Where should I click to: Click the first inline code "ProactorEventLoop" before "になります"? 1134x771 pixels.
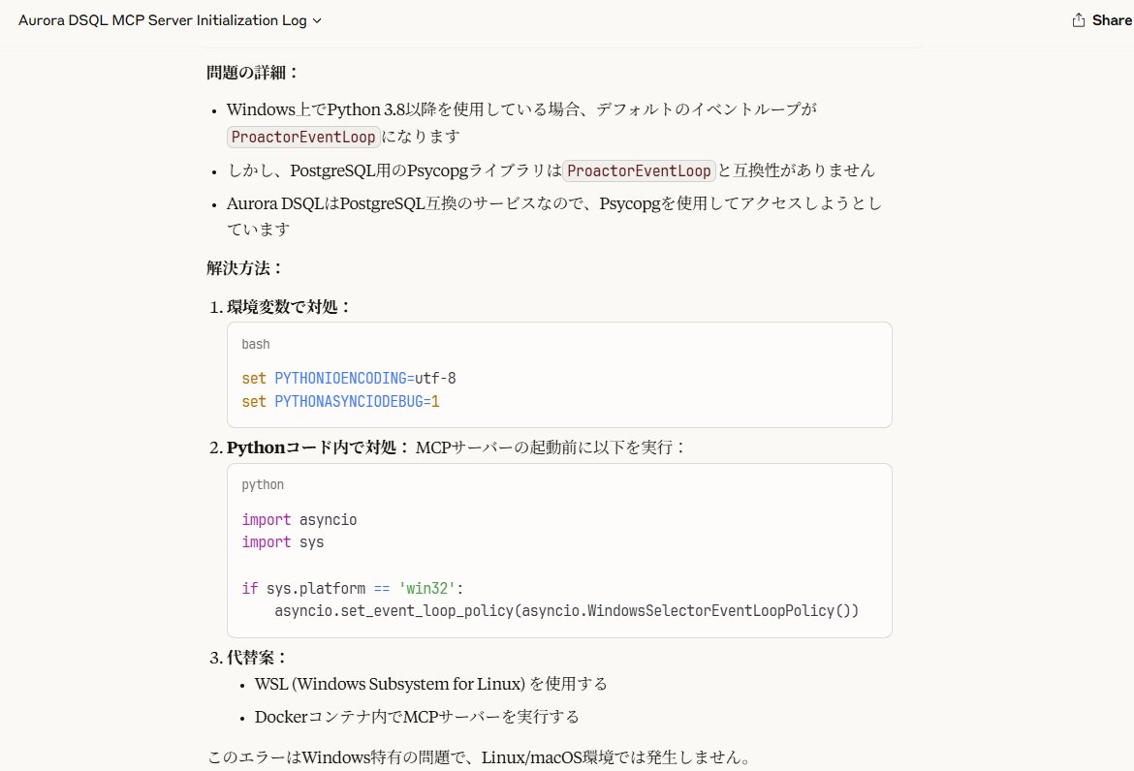(303, 137)
